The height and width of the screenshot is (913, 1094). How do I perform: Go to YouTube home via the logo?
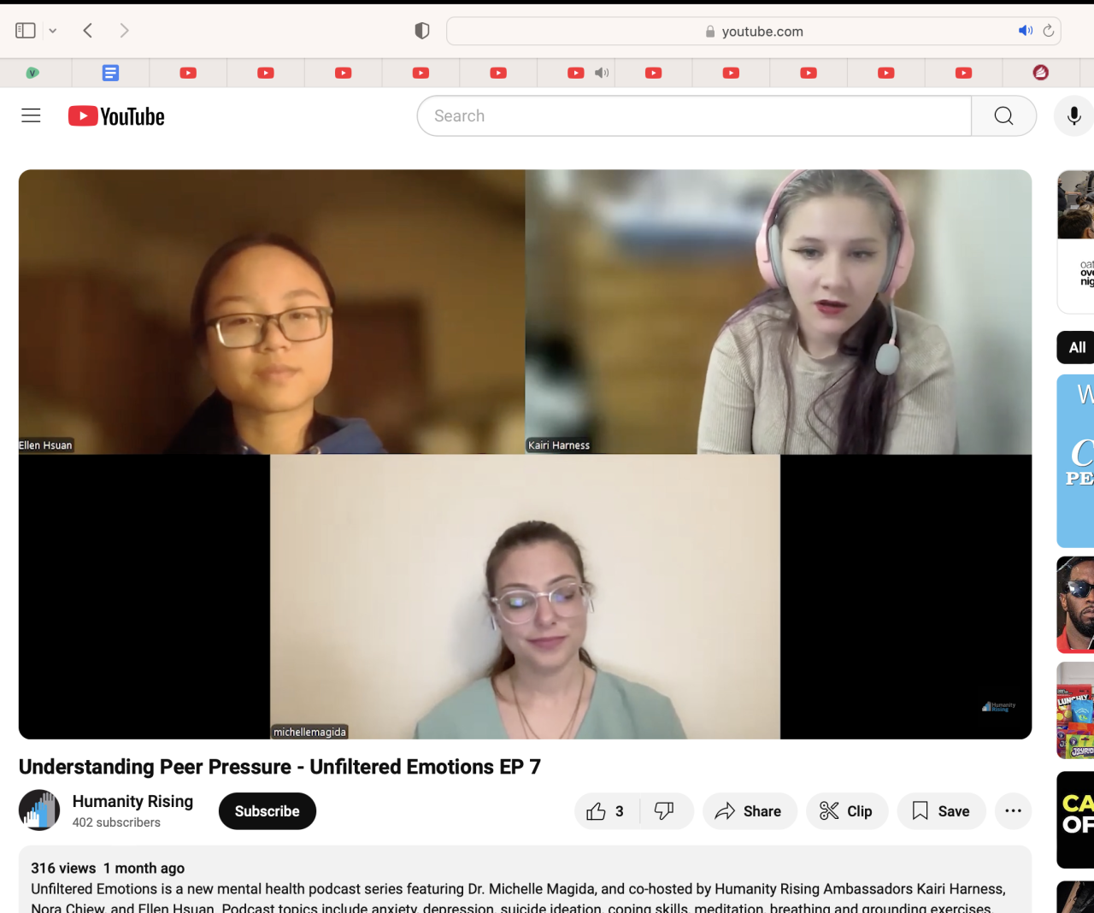116,116
